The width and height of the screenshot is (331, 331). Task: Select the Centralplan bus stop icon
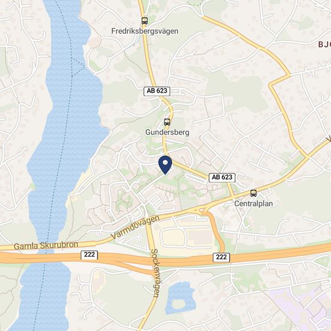tap(253, 193)
